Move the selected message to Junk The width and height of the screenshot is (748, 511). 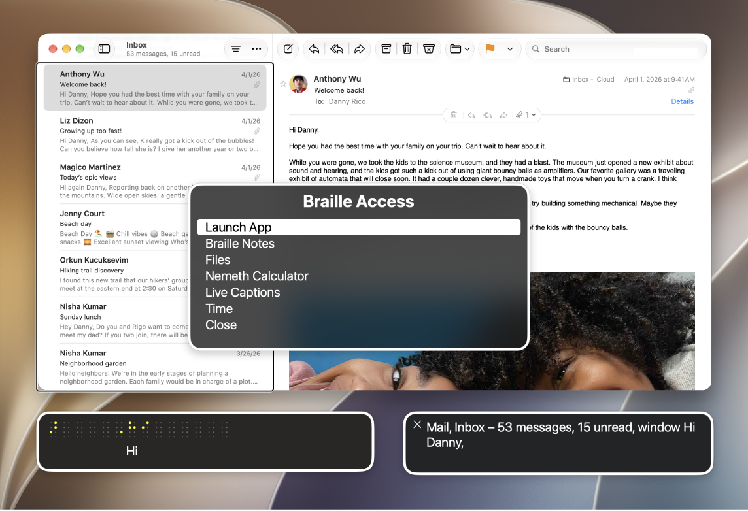[429, 48]
